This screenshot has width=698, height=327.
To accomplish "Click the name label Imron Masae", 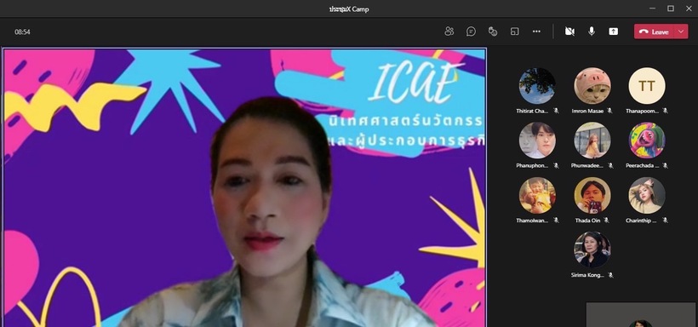I will (587, 111).
